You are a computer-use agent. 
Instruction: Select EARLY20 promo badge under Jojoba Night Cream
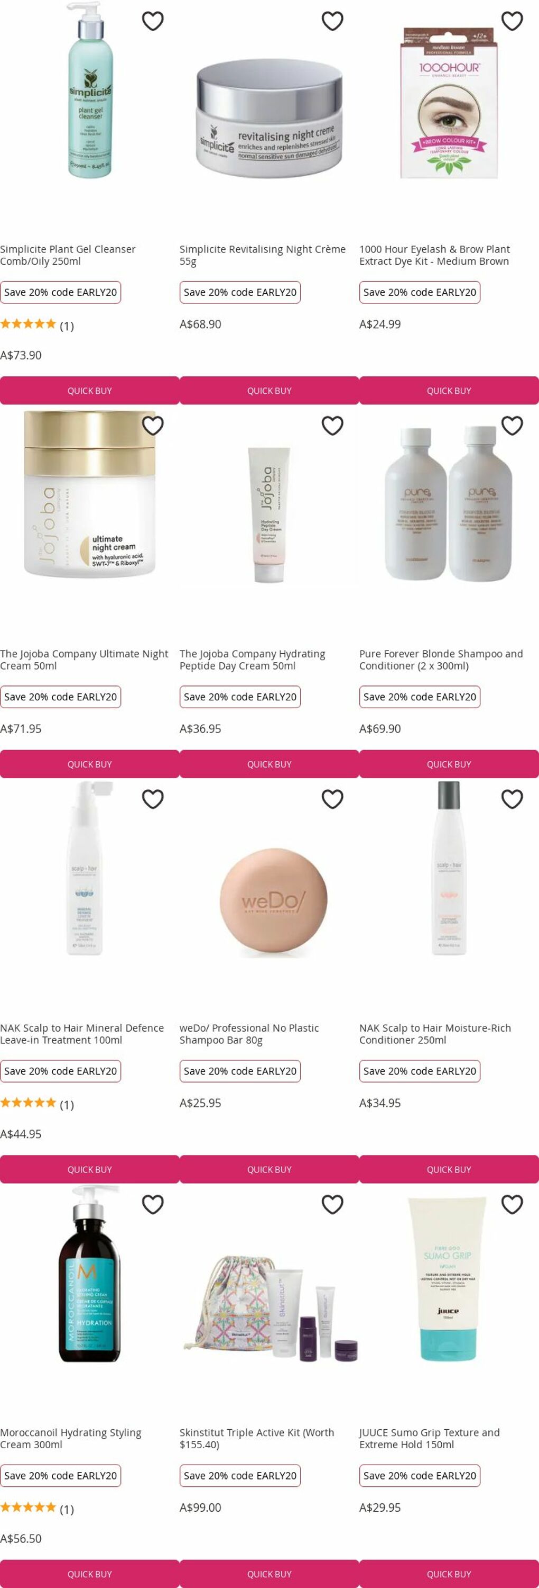(60, 697)
